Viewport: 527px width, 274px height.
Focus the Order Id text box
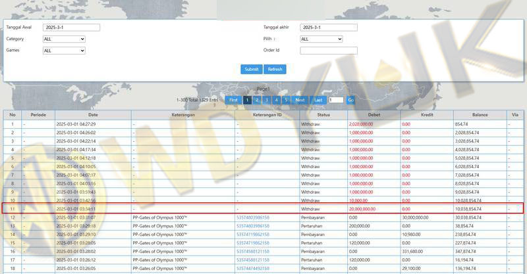click(329, 51)
